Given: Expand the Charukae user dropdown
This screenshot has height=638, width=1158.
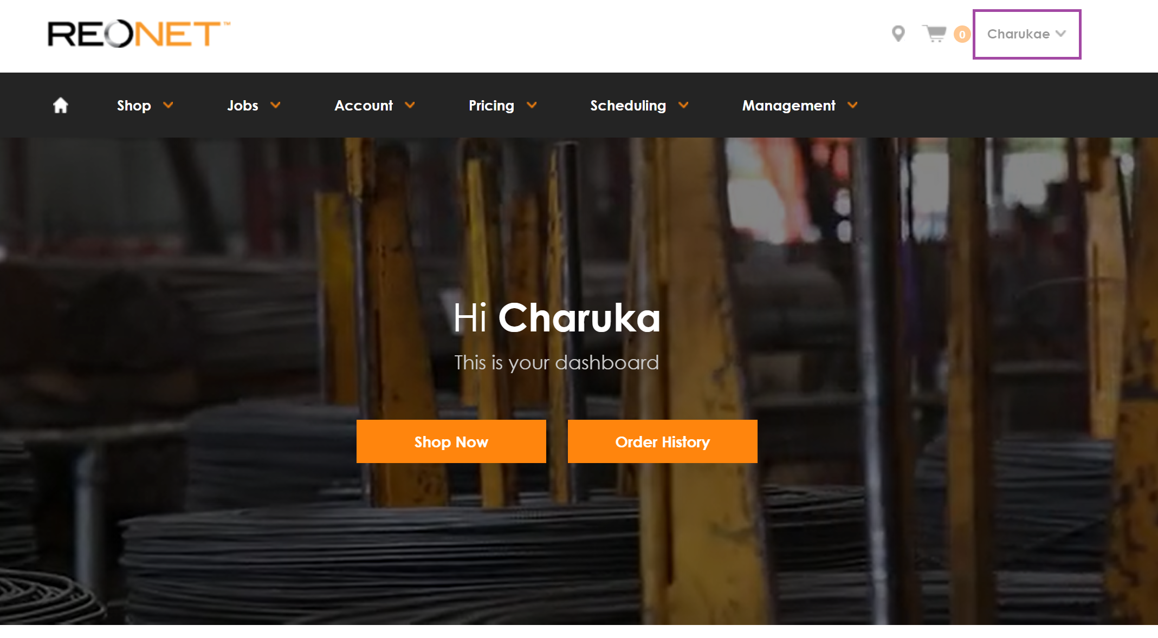Looking at the screenshot, I should pyautogui.click(x=1026, y=34).
